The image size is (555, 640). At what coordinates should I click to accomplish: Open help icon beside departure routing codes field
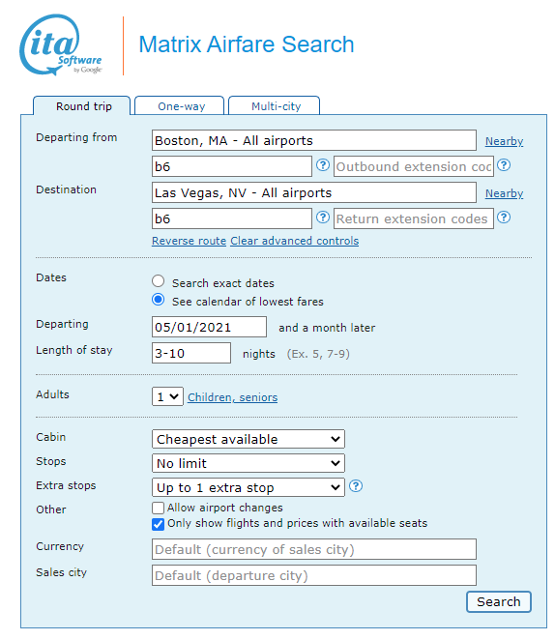(x=323, y=165)
